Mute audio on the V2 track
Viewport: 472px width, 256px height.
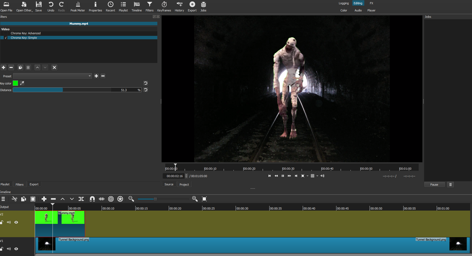pyautogui.click(x=8, y=222)
